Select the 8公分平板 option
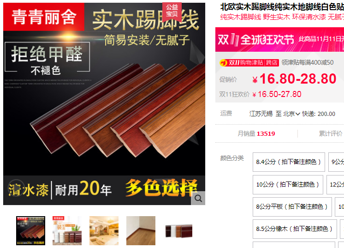 coord(292,207)
